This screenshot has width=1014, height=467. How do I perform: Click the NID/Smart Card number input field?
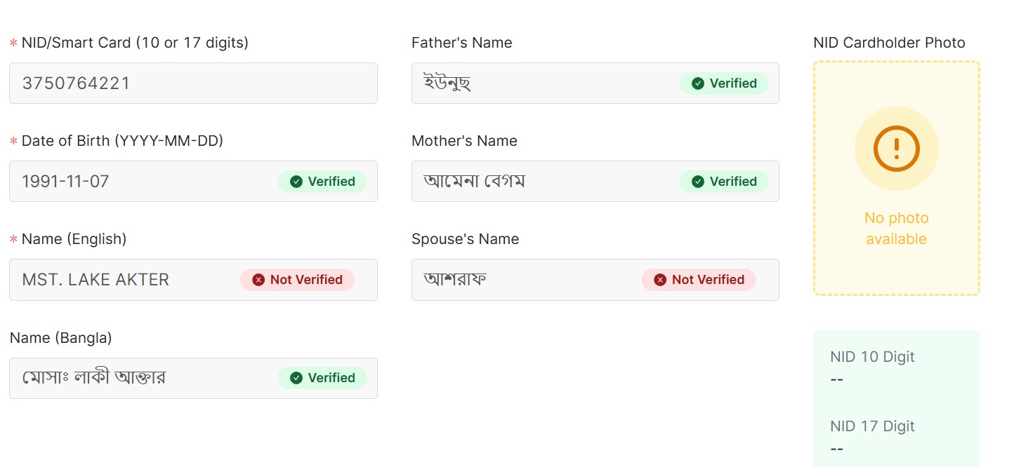click(193, 83)
